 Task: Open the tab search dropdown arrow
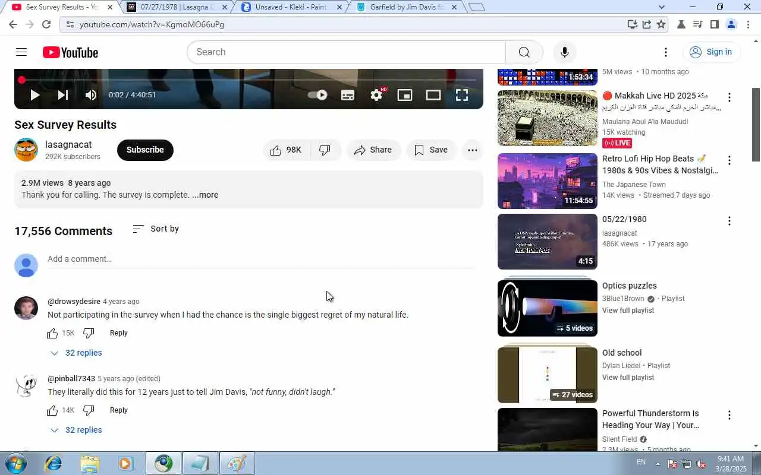click(661, 7)
